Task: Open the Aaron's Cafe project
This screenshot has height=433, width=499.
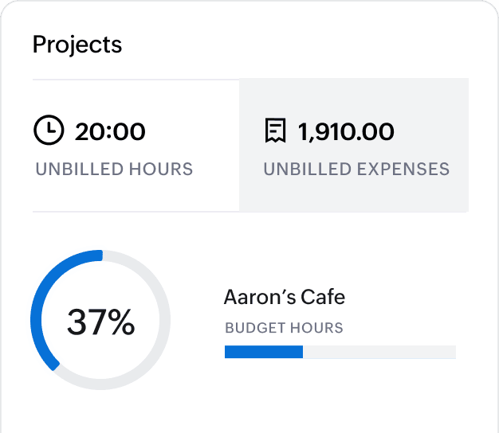Action: click(x=285, y=298)
